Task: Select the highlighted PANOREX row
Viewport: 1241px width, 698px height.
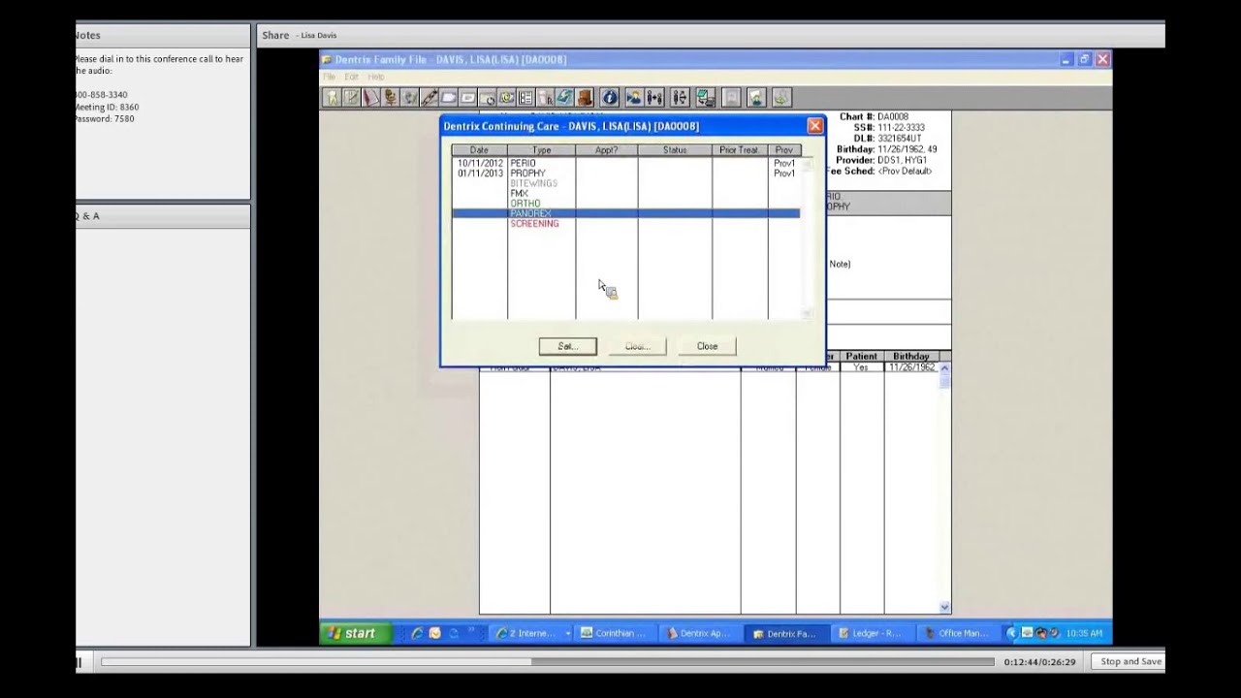Action: tap(625, 213)
